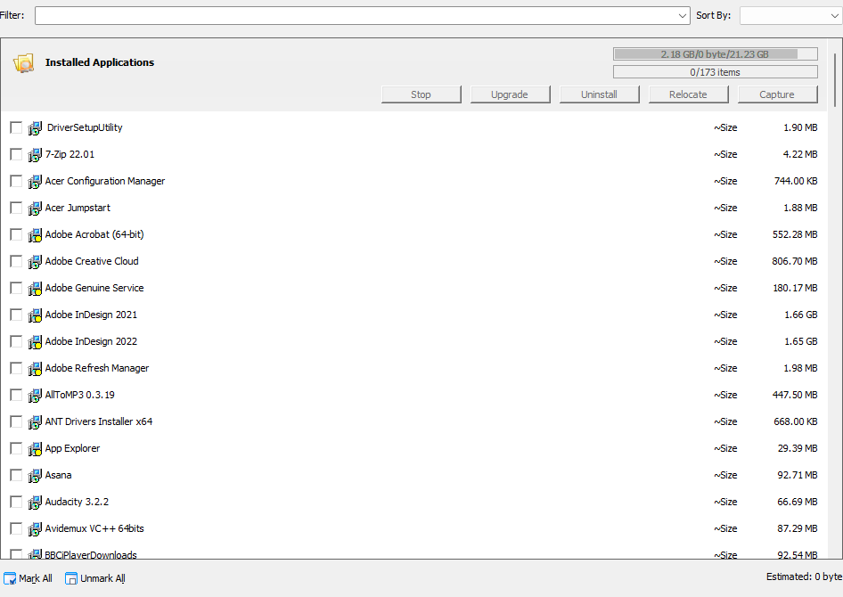Check the Adobe Creative Cloud checkbox
843x597 pixels.
(x=15, y=260)
